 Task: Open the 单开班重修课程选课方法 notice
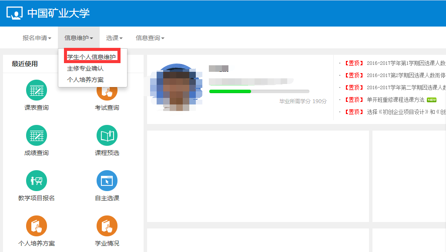coord(396,100)
